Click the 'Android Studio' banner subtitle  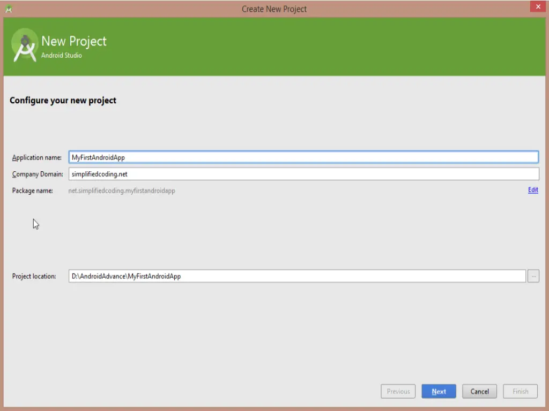62,55
